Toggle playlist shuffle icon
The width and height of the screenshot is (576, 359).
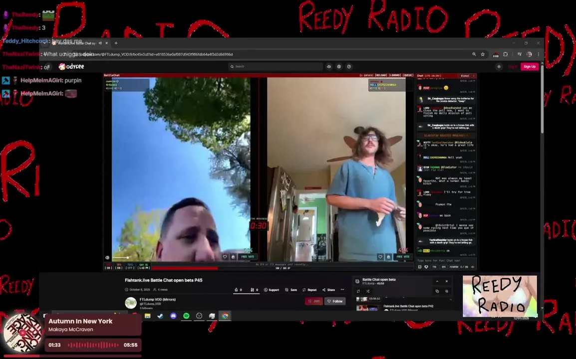[x=368, y=291]
